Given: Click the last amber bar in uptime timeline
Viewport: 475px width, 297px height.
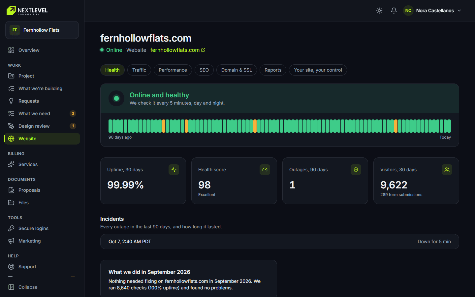Looking at the screenshot, I should click(x=396, y=126).
